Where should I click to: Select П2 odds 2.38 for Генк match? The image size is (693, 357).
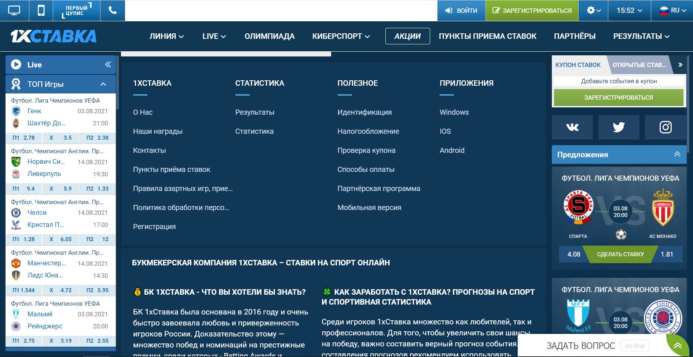(x=98, y=138)
